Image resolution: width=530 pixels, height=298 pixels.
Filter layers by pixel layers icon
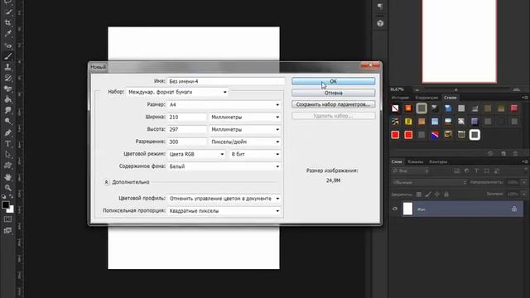click(457, 171)
